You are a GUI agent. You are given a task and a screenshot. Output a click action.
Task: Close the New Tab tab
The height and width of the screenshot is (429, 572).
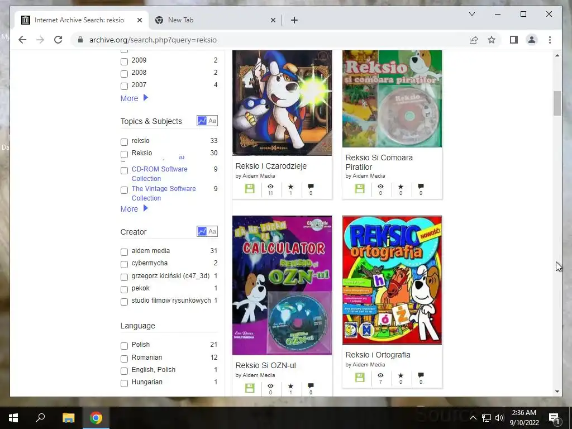273,20
